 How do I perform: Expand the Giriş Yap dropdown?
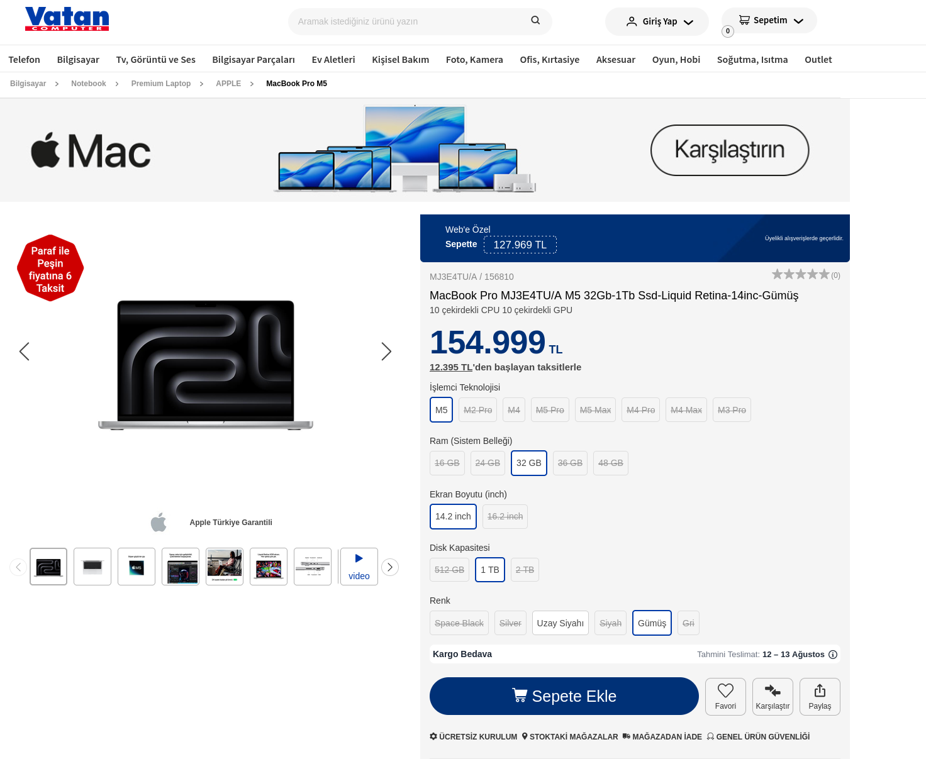(657, 21)
